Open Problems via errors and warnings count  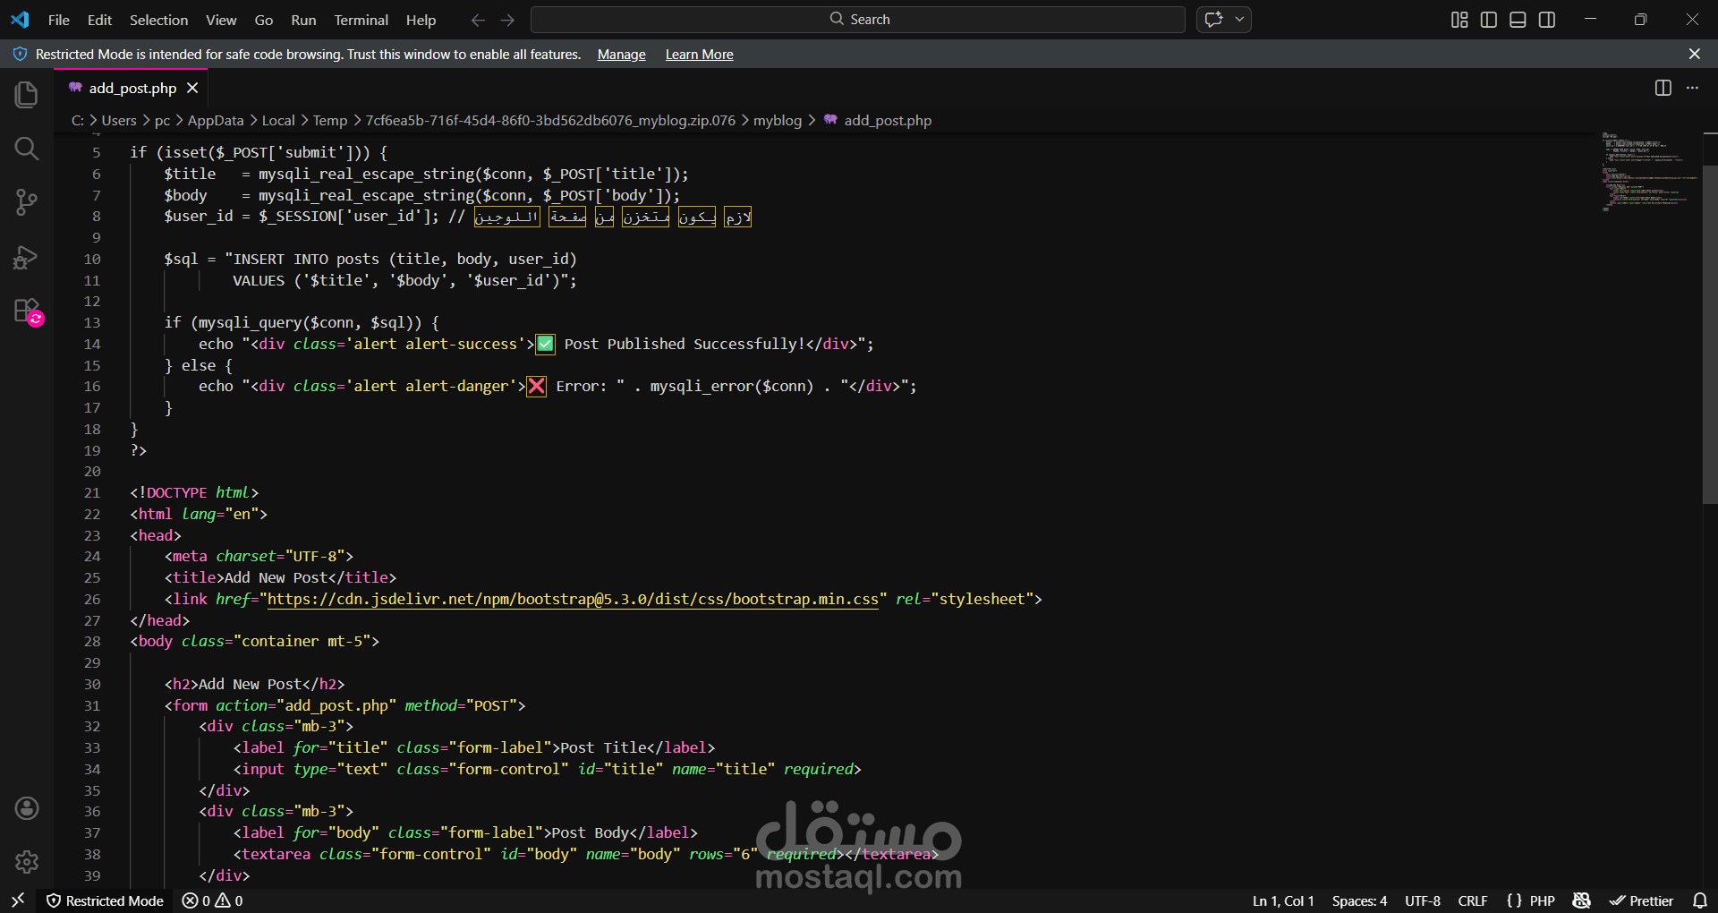pyautogui.click(x=212, y=900)
